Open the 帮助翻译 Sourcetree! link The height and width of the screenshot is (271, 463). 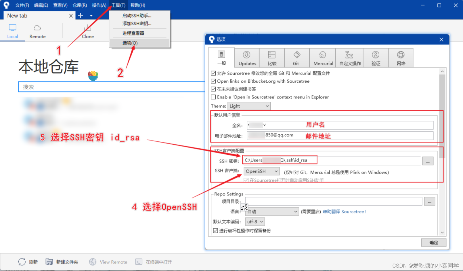click(344, 212)
